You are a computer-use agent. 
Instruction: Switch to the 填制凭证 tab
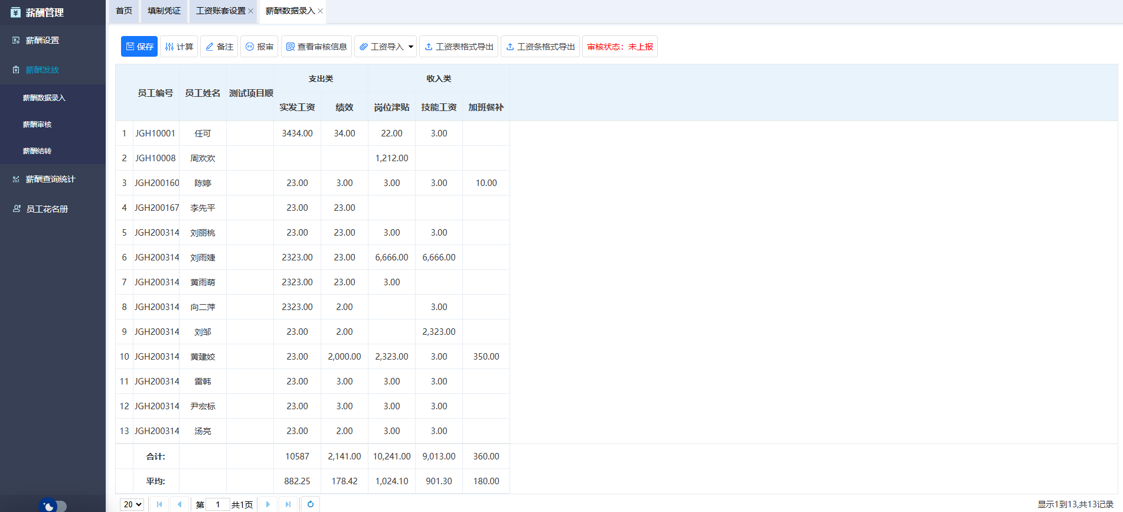coord(164,11)
